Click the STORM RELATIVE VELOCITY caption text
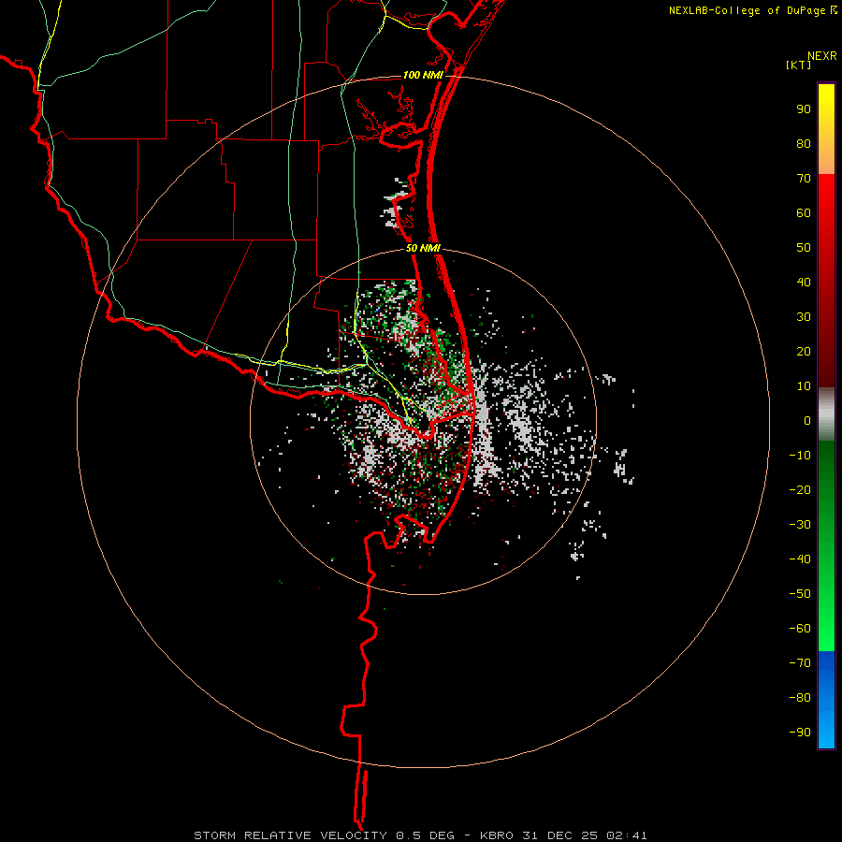This screenshot has height=842, width=842. 290,835
